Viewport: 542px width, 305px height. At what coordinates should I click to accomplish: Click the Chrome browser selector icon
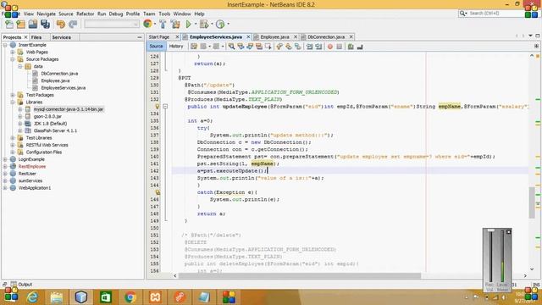[147, 24]
